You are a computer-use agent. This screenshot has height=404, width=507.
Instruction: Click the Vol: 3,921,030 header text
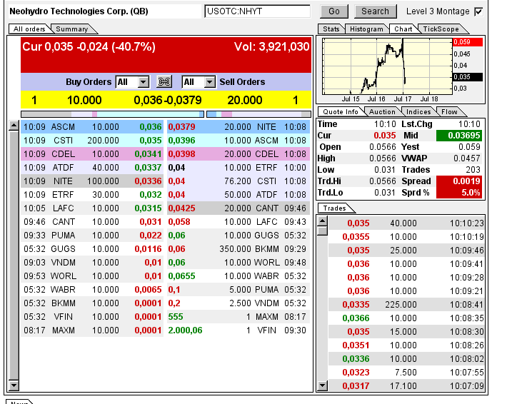tap(271, 47)
